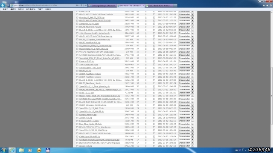Click the browser forward arrow button
273x153 pixels.
[8, 6]
